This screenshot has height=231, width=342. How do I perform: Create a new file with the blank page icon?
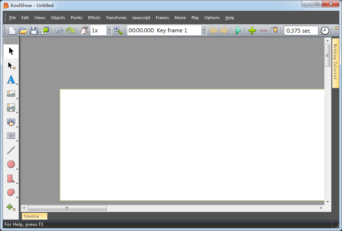coord(12,30)
